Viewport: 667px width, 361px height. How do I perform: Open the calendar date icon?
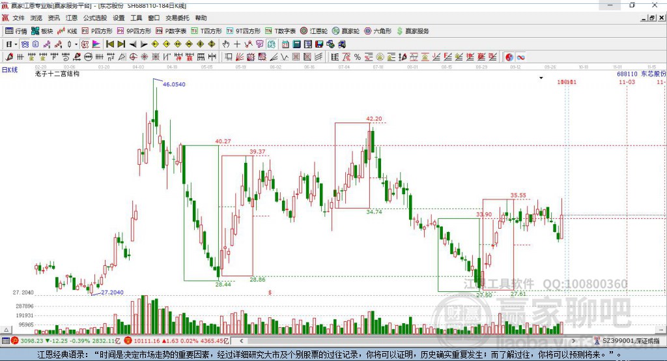[285, 44]
